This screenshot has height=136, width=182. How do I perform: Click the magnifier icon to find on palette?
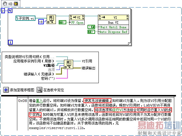tap(39, 90)
